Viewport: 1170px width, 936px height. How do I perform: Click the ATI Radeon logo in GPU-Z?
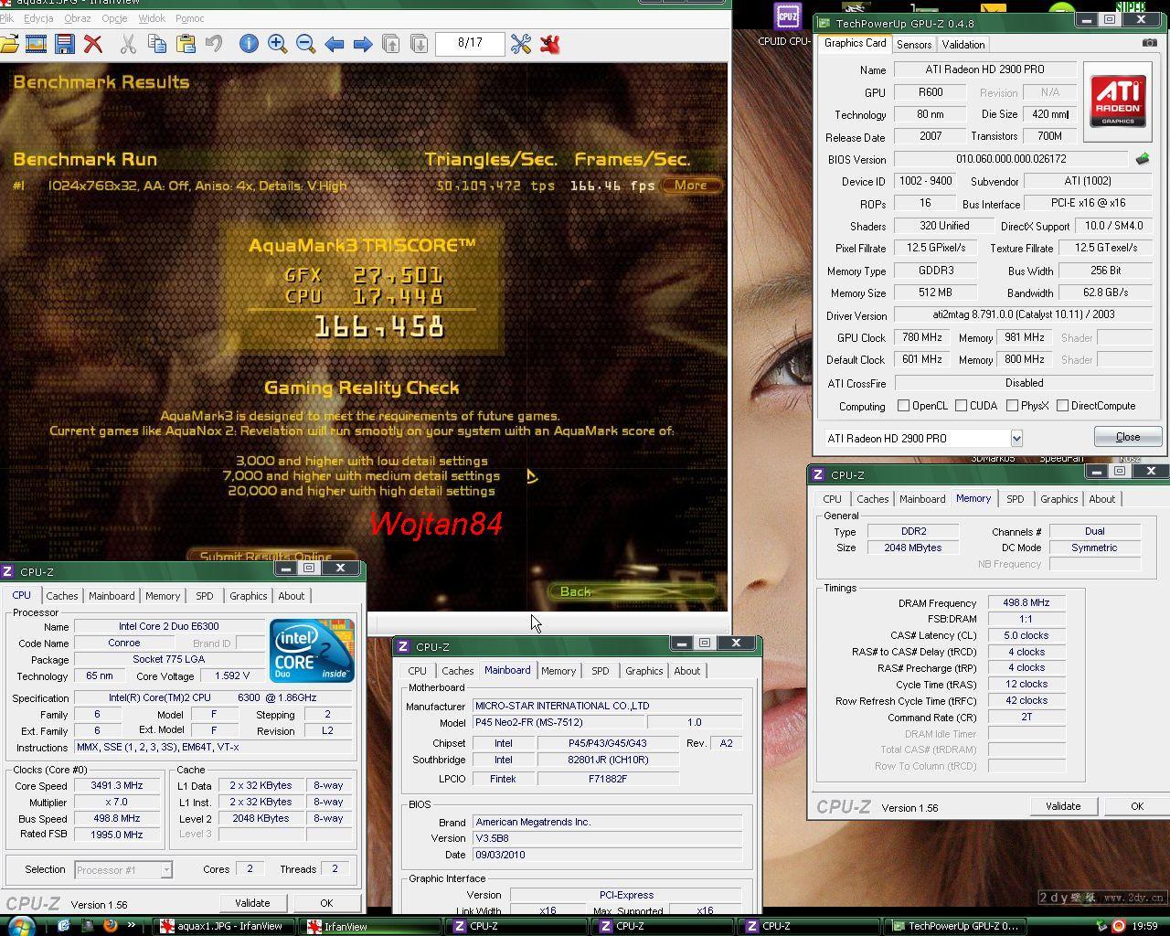1117,101
